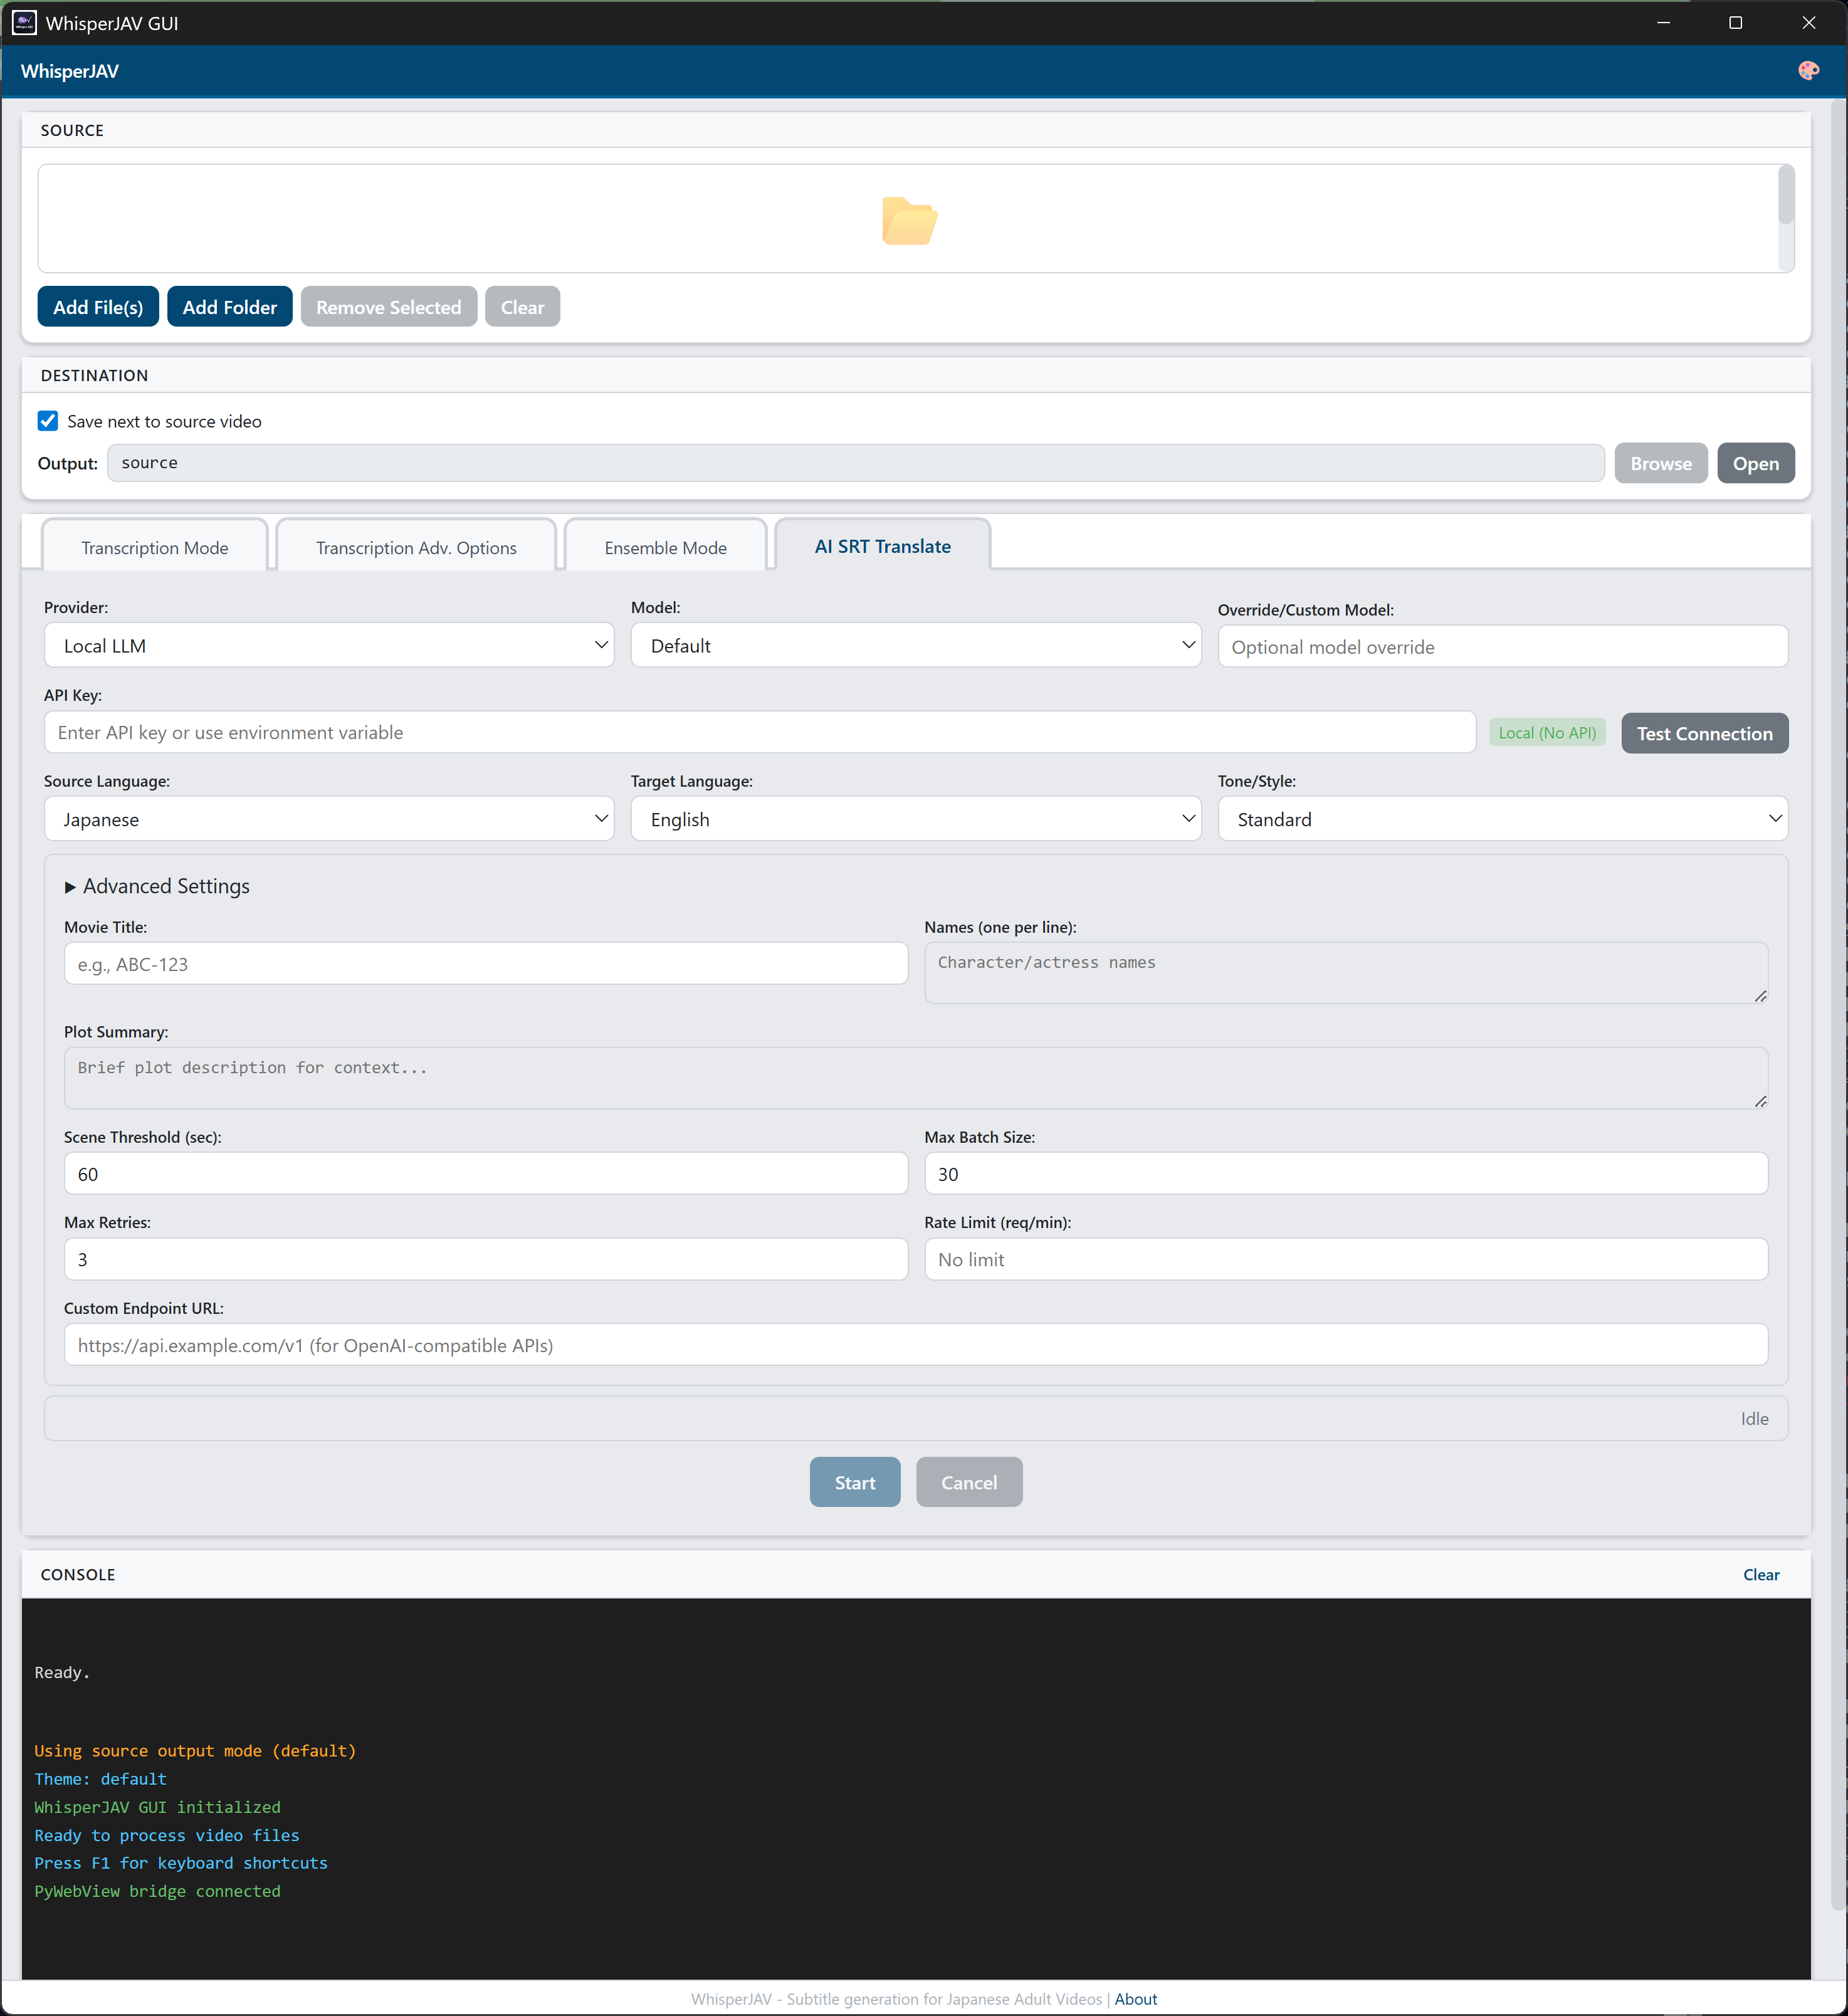This screenshot has height=2016, width=1848.
Task: Maximize the WhisperJAV window
Action: [1736, 23]
